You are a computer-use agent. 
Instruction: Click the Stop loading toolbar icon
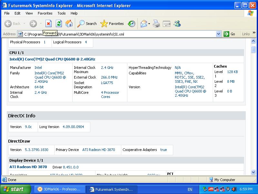pyautogui.click(x=48, y=24)
